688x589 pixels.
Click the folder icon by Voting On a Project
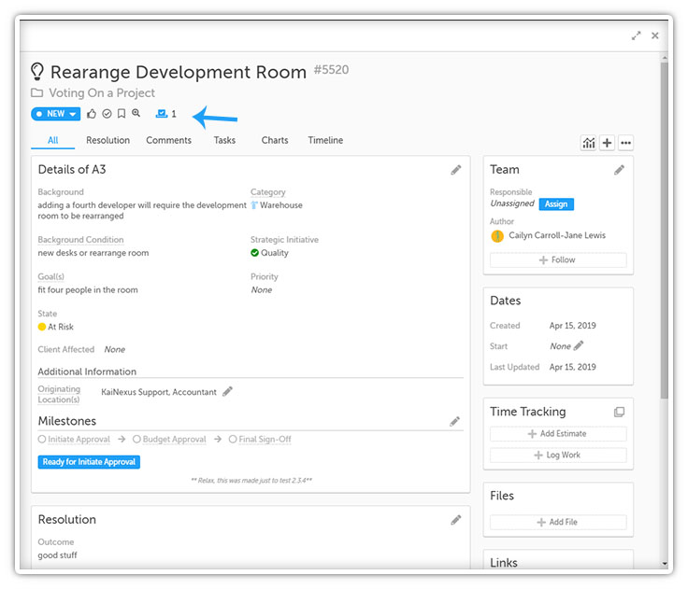(x=36, y=93)
